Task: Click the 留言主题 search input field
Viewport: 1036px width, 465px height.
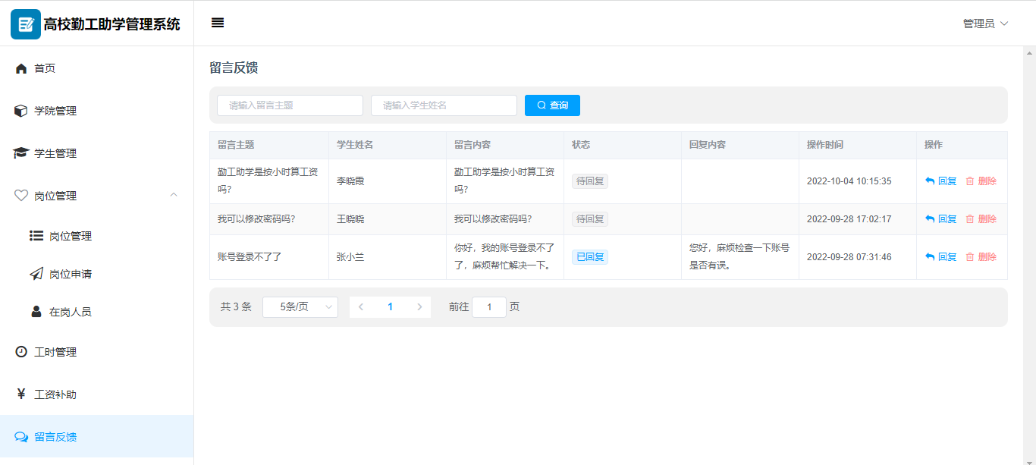Action: [290, 105]
